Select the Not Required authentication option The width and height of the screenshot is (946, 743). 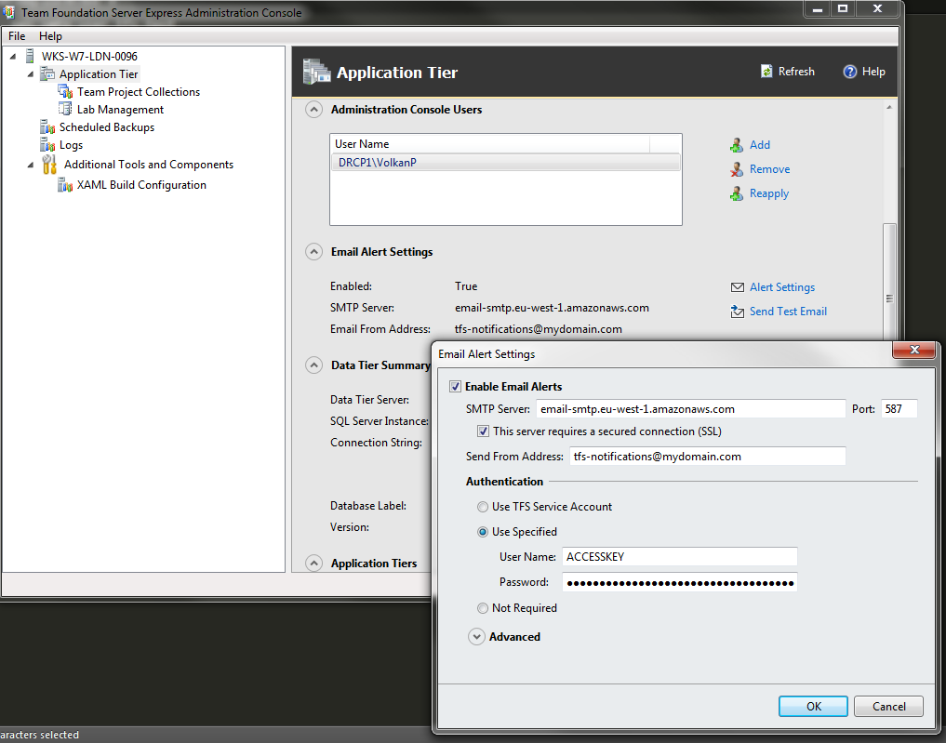[482, 608]
